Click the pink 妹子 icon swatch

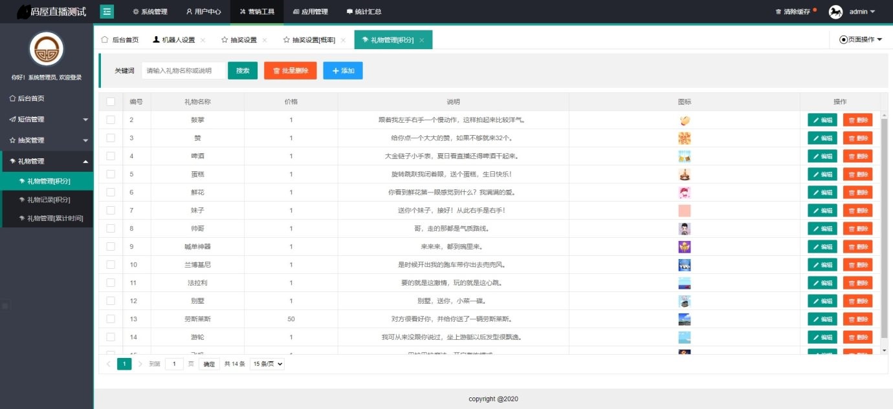[685, 211]
